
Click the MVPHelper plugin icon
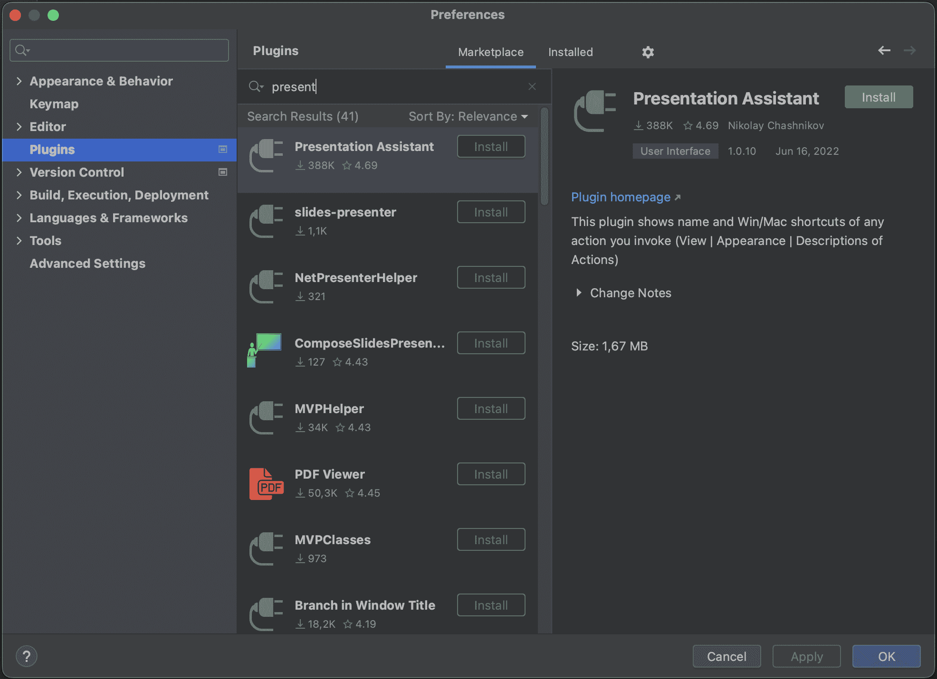coord(266,418)
